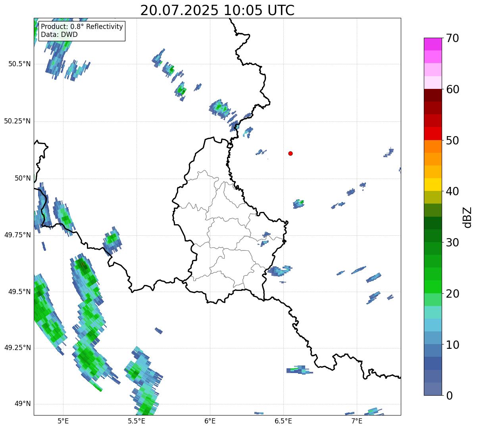The height and width of the screenshot is (429, 477).
Task: Click the "Product: 0.8° Reflectivity" label
Action: (x=82, y=27)
